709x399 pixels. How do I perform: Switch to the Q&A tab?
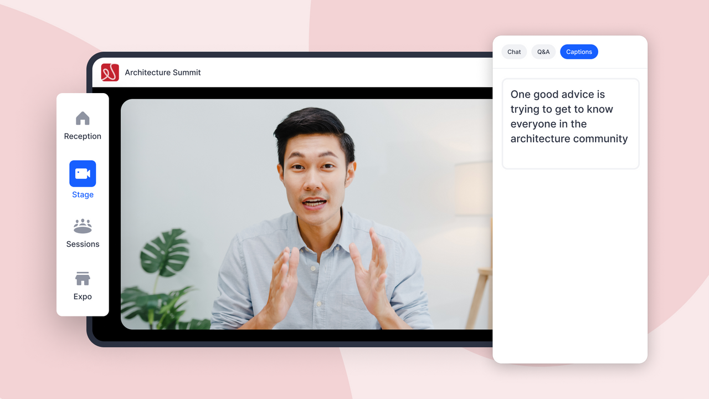click(x=543, y=52)
